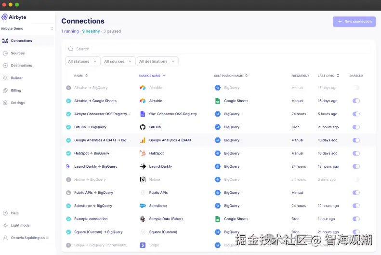Disable the Example connection toggle
This screenshot has width=381, height=255.
pos(356,219)
